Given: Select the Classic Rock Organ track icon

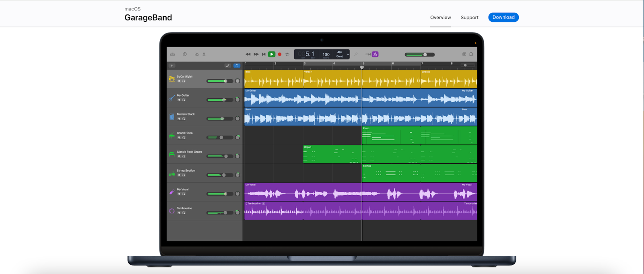Looking at the screenshot, I should tap(172, 154).
